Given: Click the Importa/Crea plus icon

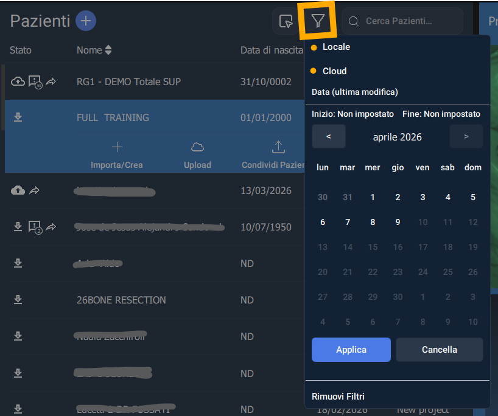Looking at the screenshot, I should pyautogui.click(x=117, y=147).
